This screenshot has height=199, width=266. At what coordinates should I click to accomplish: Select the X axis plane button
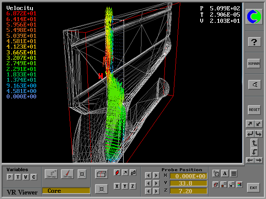pyautogui.click(x=117, y=186)
